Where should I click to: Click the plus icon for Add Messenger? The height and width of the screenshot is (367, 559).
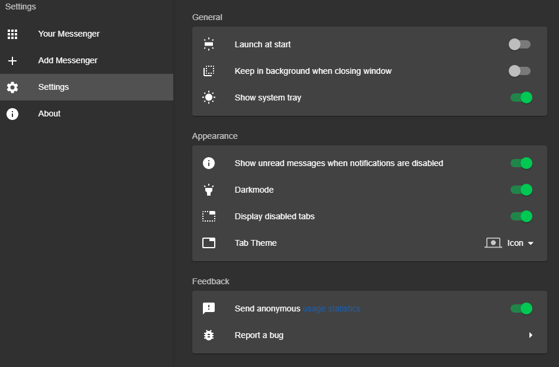pos(12,61)
